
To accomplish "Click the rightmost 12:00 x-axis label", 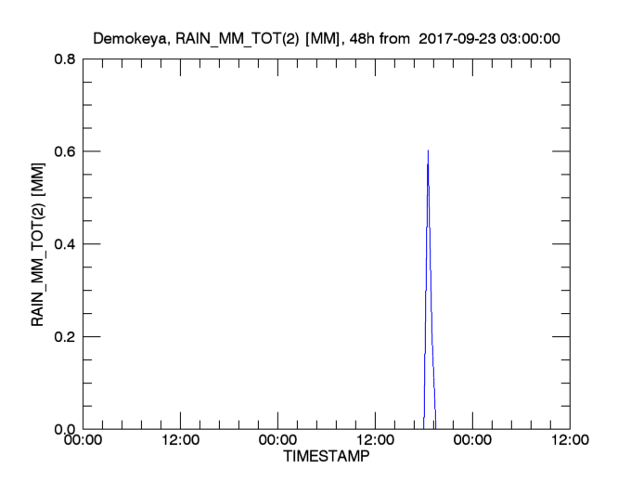I will 569,443.
